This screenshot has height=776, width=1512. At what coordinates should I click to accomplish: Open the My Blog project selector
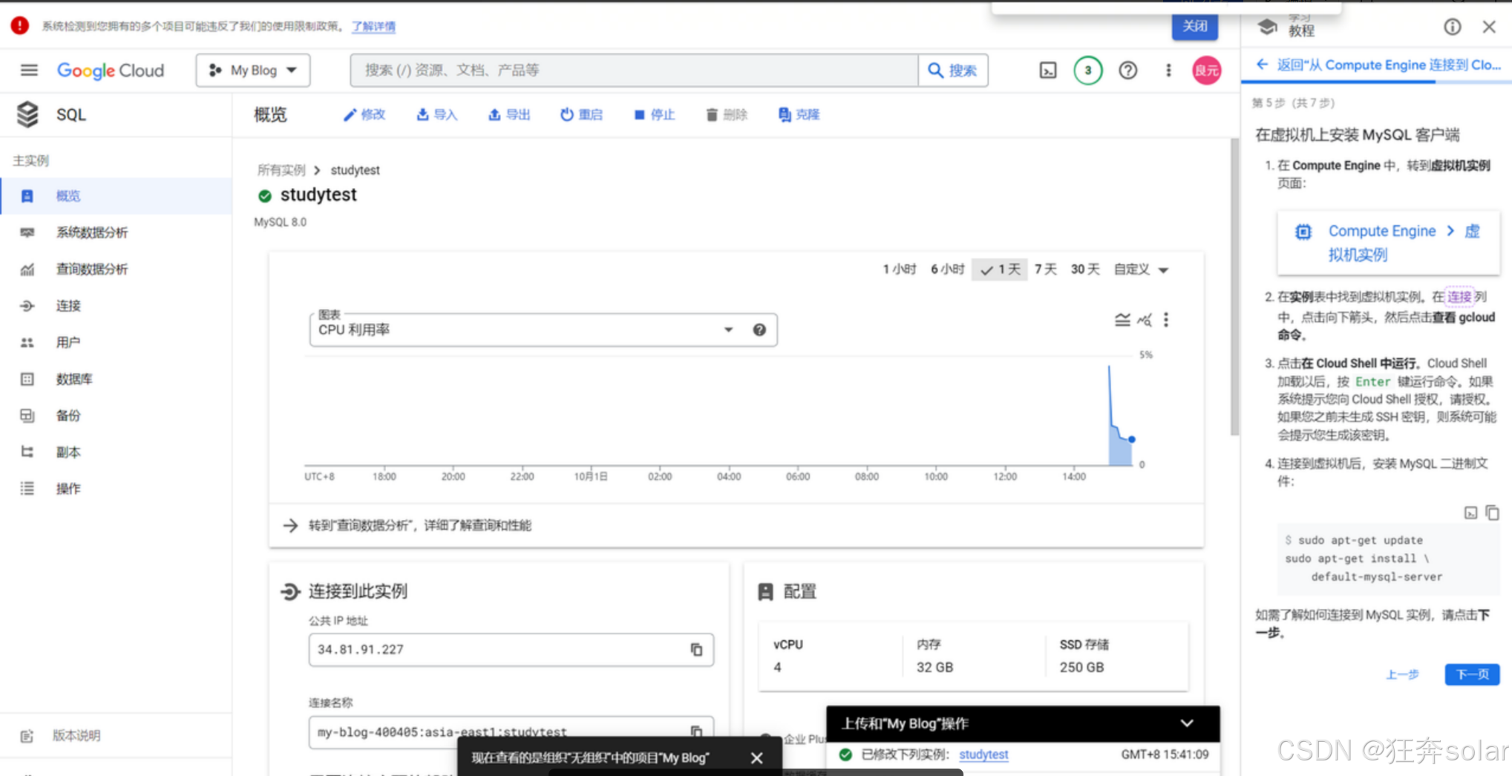pyautogui.click(x=253, y=70)
